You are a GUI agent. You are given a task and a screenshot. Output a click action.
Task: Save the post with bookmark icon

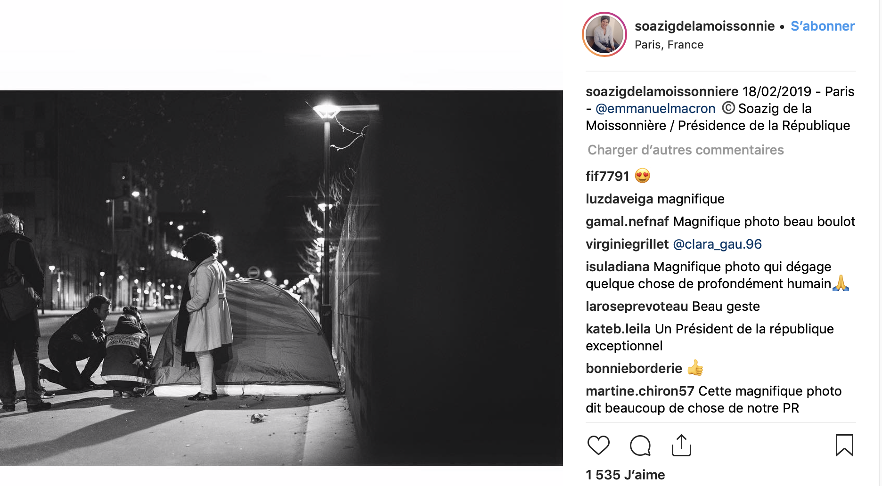point(844,445)
